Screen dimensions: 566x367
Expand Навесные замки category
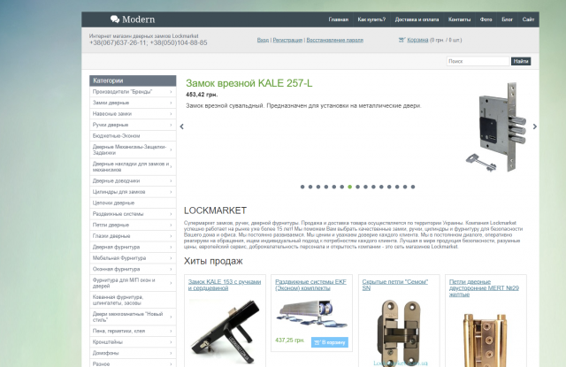click(x=133, y=114)
